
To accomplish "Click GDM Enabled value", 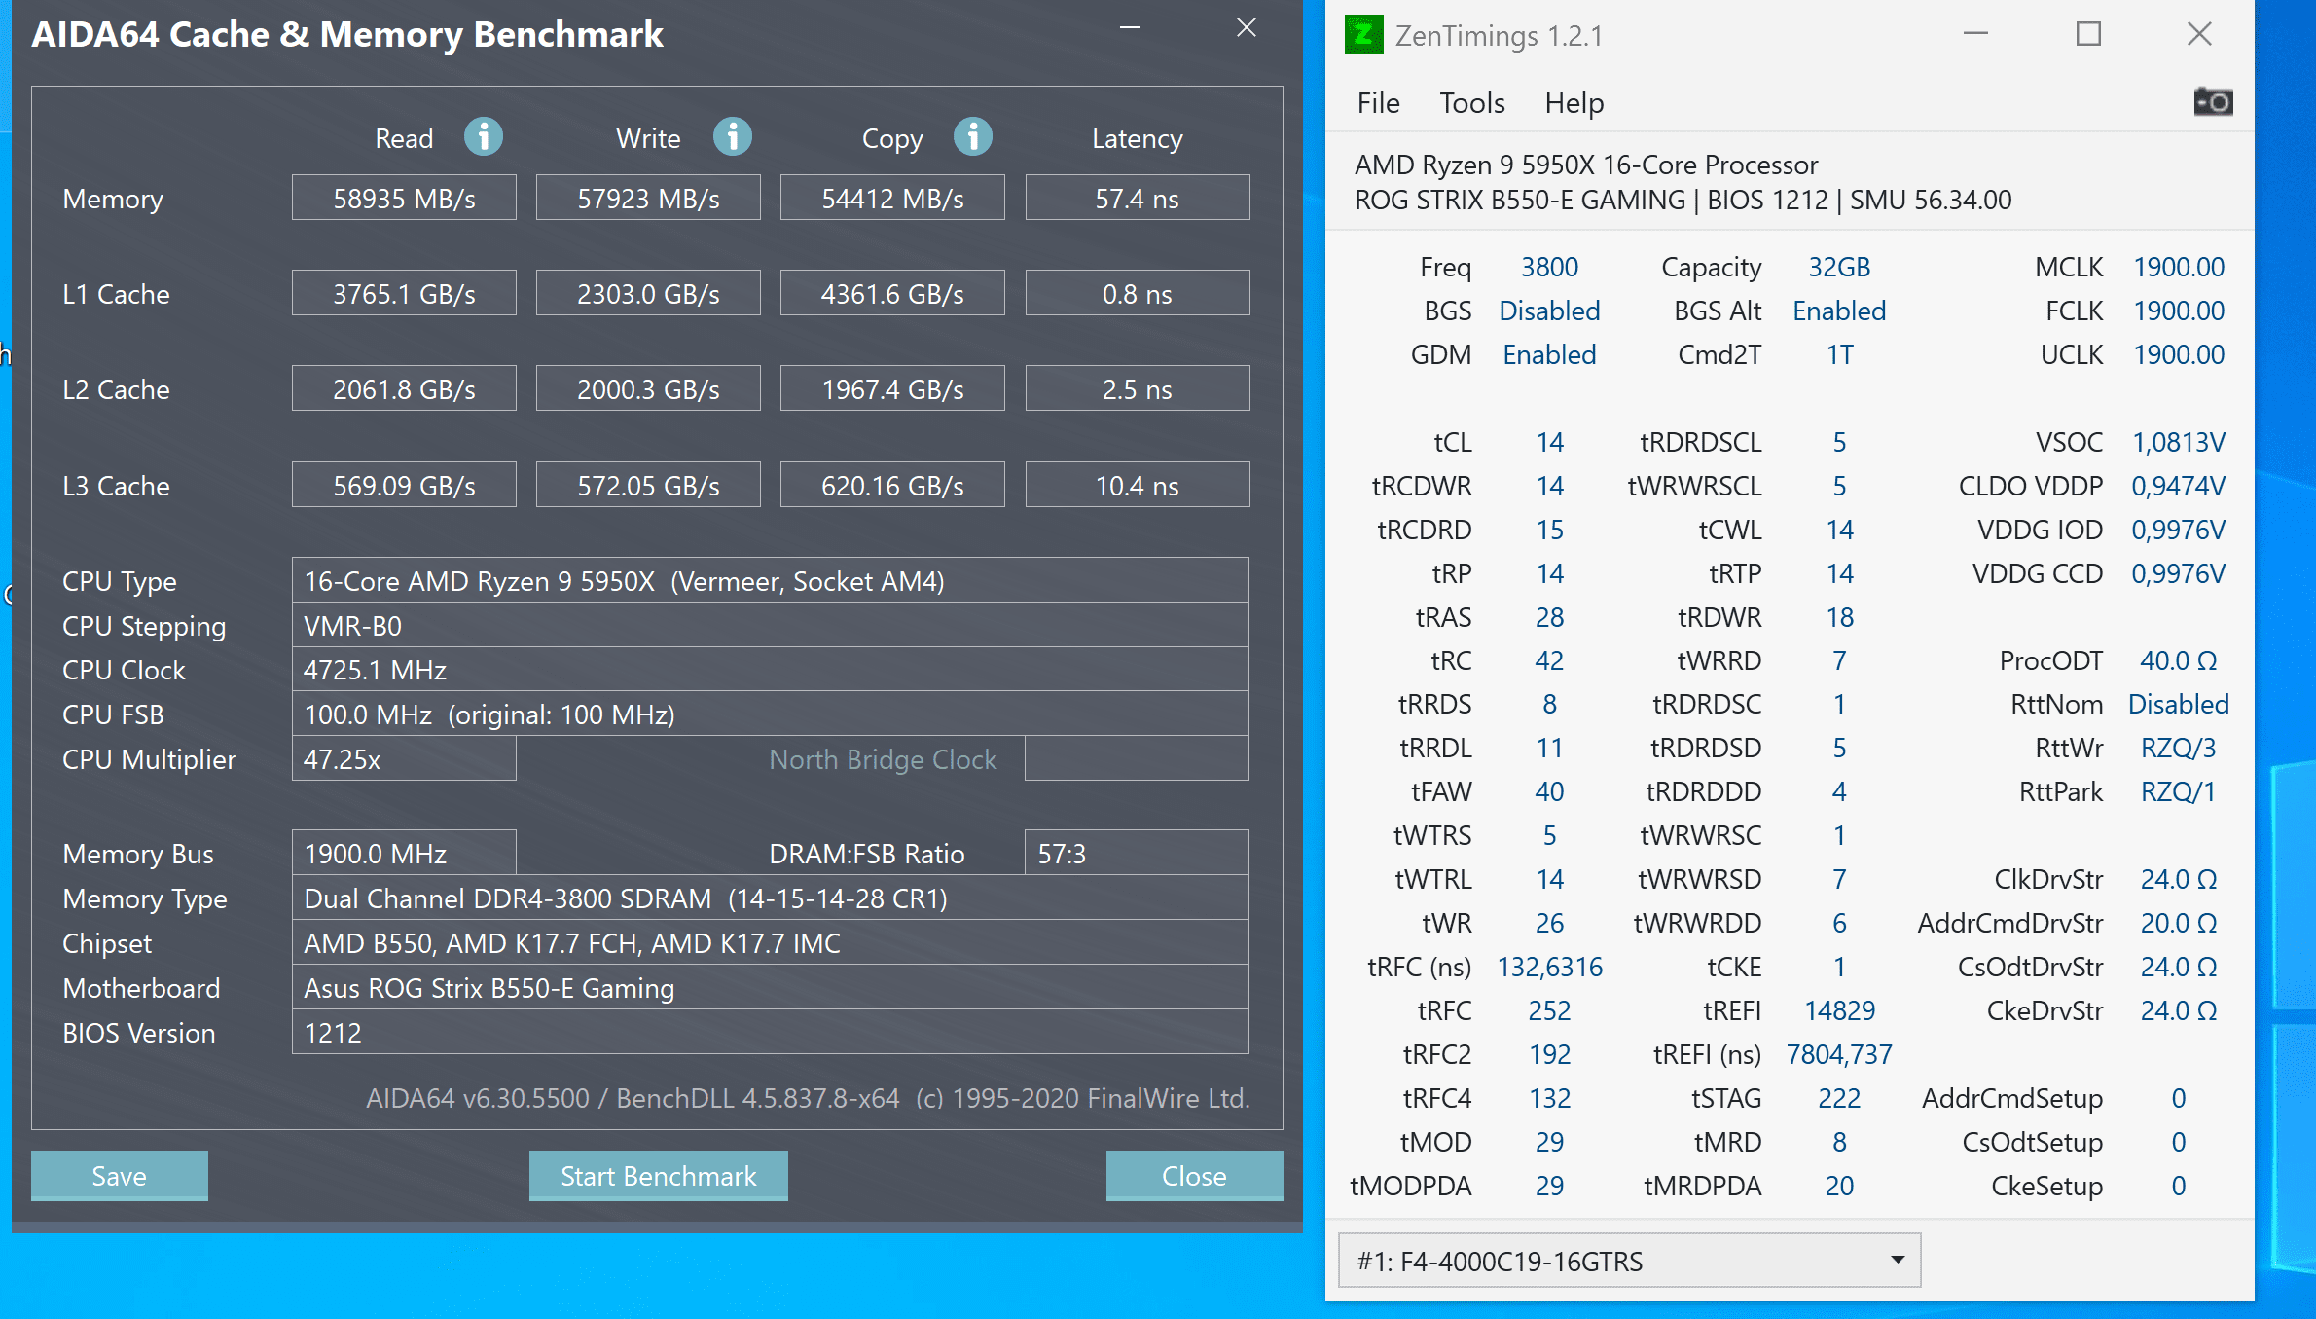I will [x=1549, y=354].
